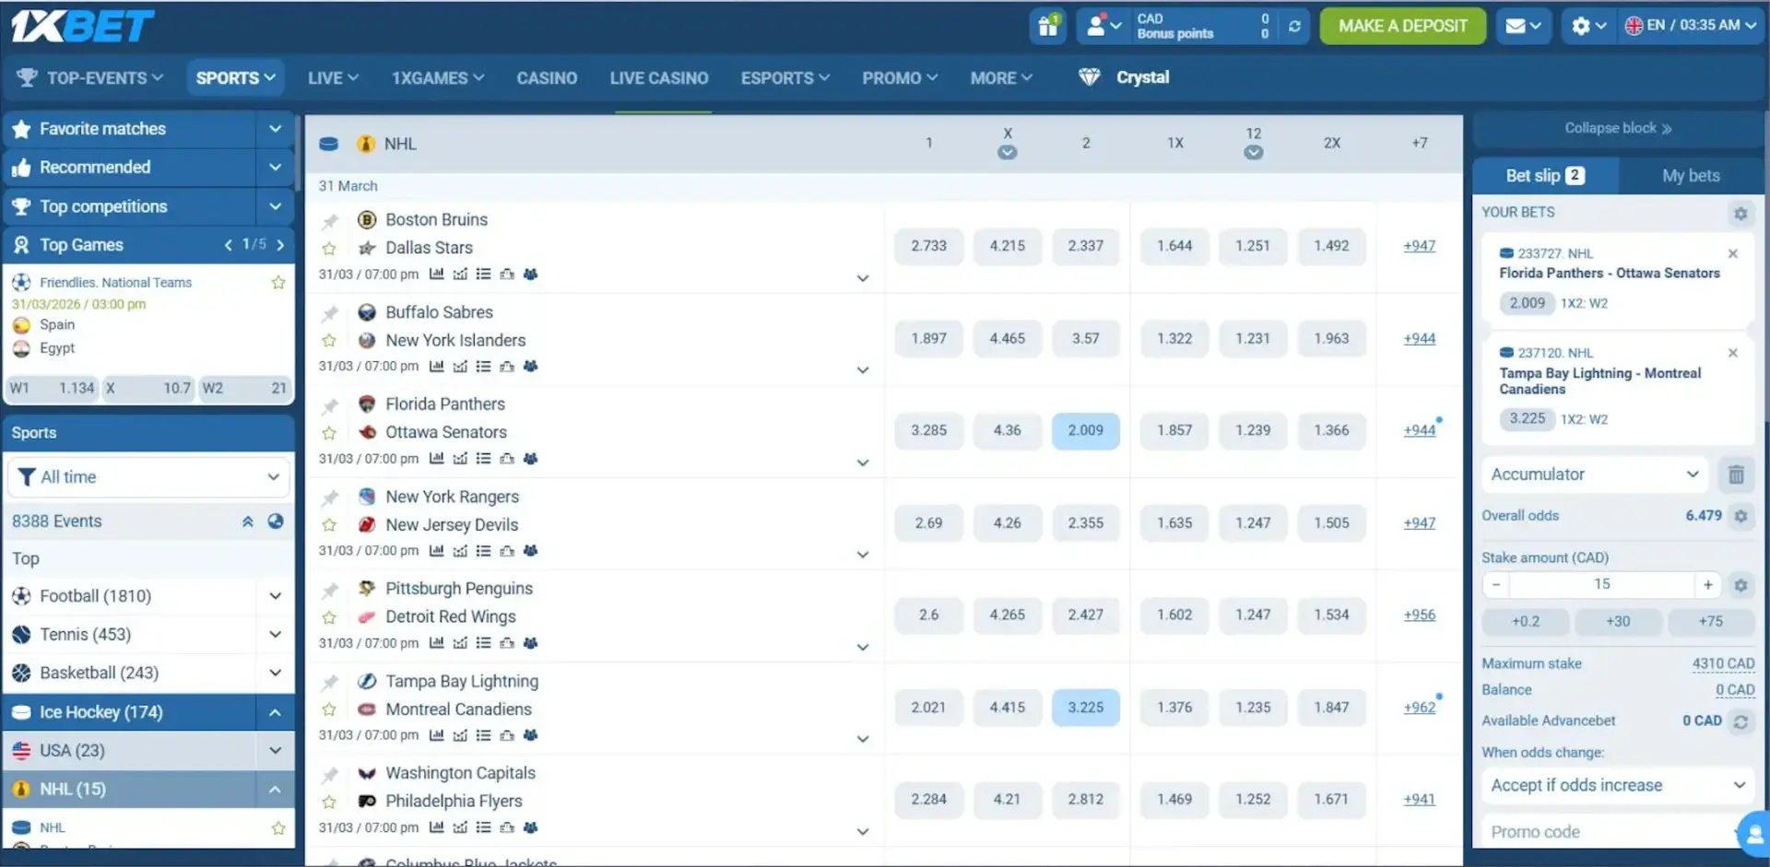Remove Tampa Bay Lightning bet from slip

pyautogui.click(x=1732, y=353)
